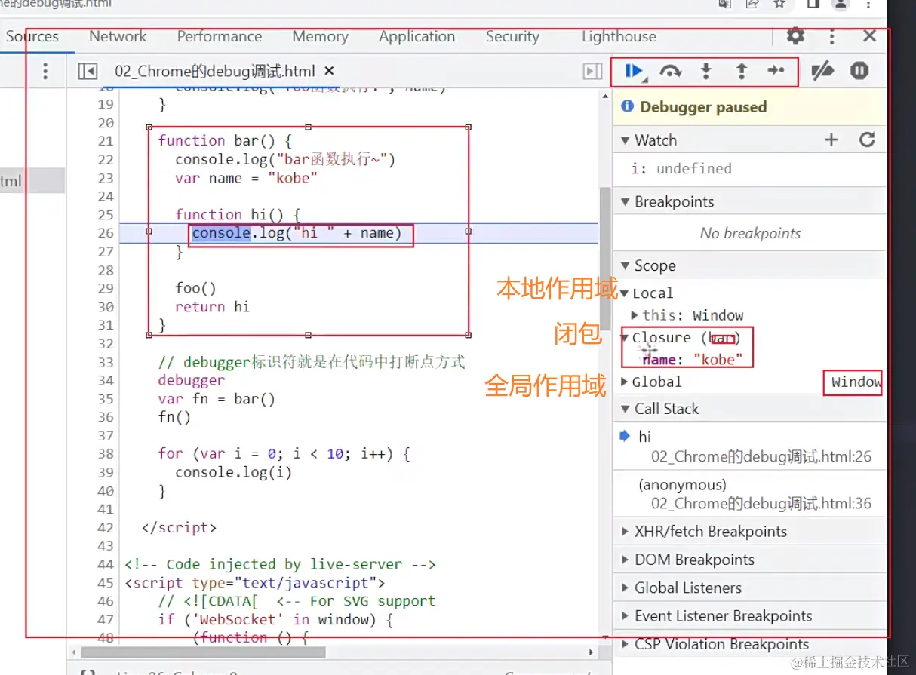Deactivate all breakpoints
916x675 pixels.
822,71
